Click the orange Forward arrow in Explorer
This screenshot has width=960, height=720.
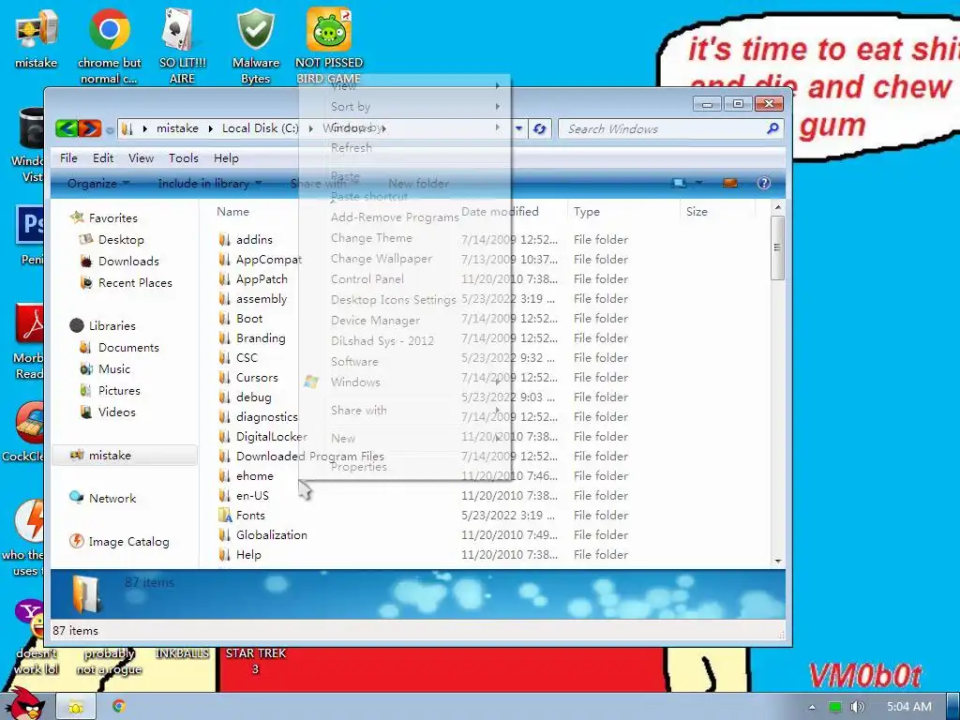89,127
